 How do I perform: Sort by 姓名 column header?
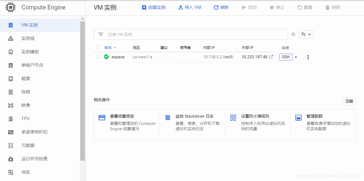[110, 48]
